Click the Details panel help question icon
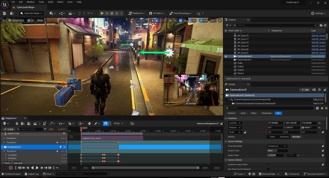 [x=319, y=89]
